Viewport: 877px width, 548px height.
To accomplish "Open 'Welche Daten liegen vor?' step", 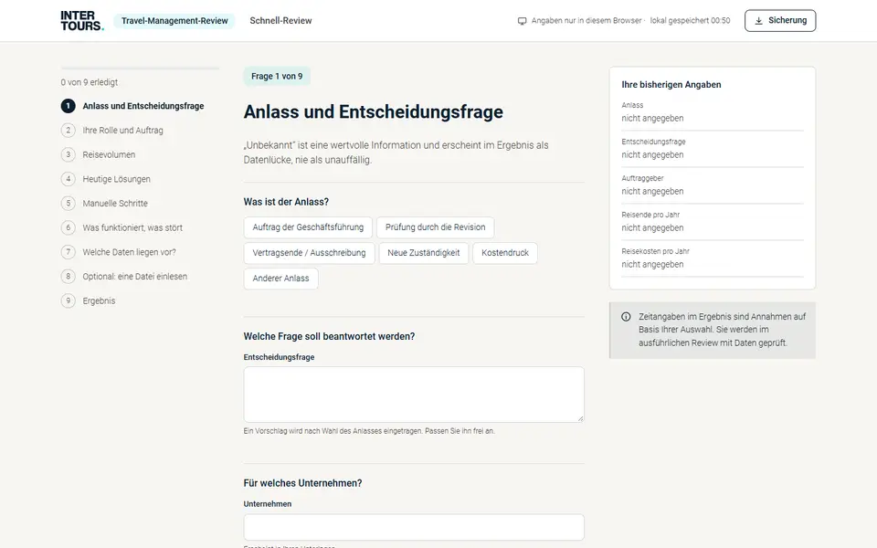I will tap(129, 252).
